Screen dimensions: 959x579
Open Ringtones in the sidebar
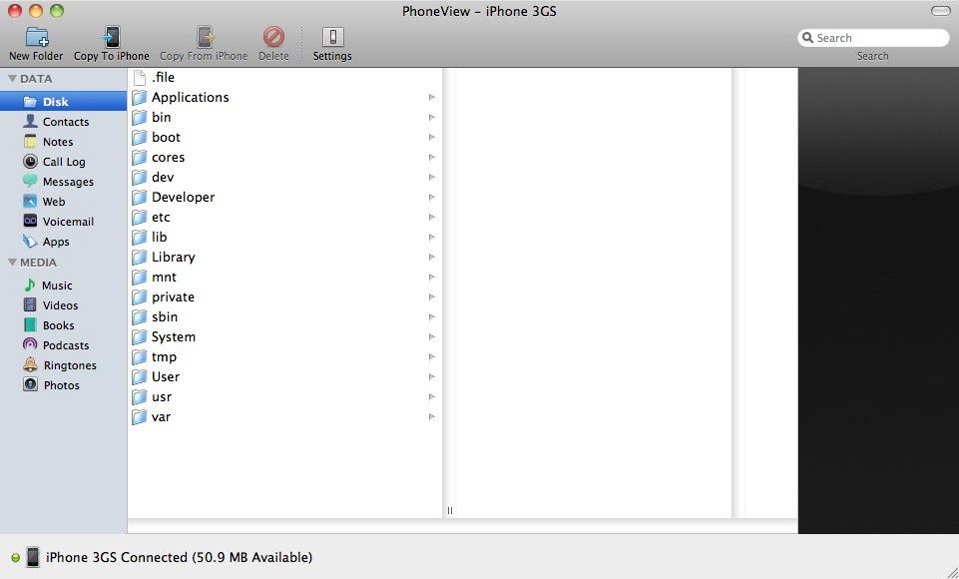64,365
